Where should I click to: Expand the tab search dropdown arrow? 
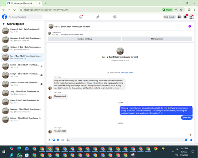click(3, 3)
